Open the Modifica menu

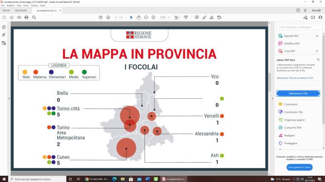pos(11,6)
